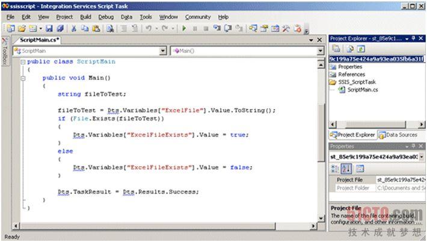Switch to the Data Sources tab

point(401,135)
